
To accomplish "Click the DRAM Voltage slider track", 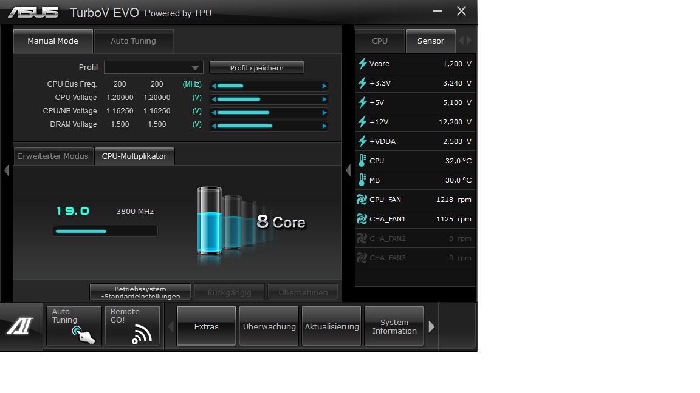I will tap(269, 126).
